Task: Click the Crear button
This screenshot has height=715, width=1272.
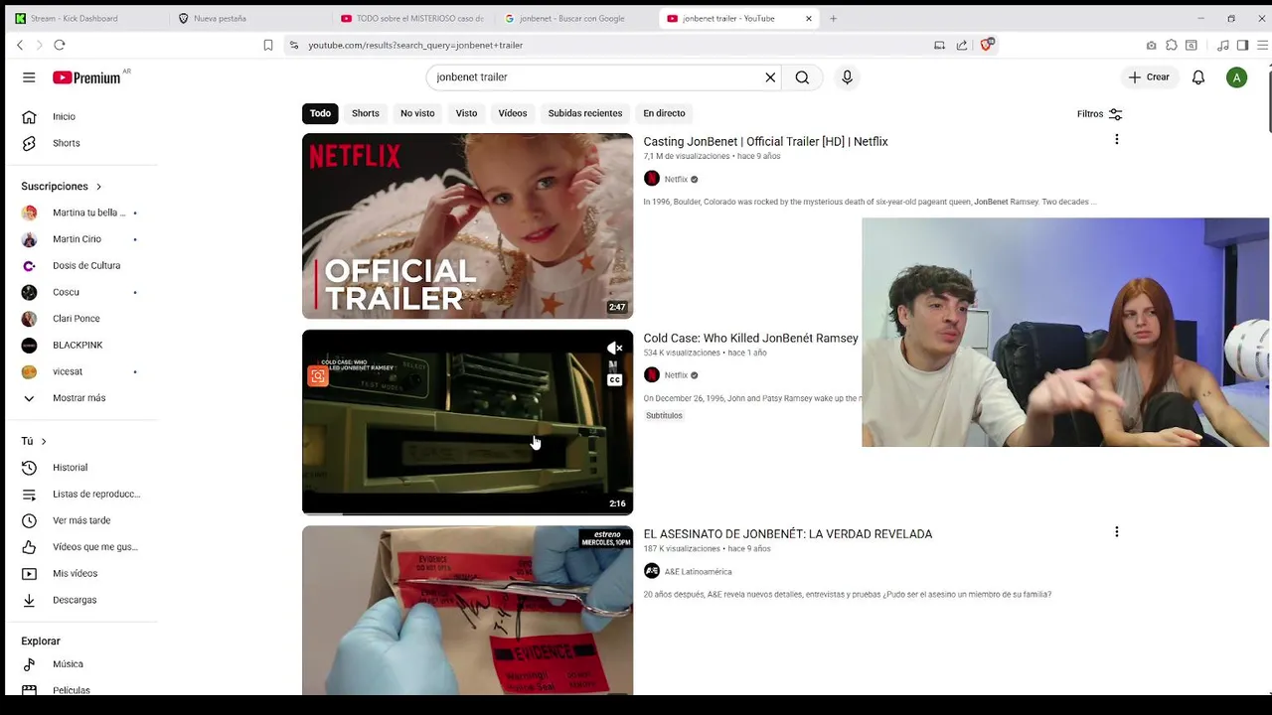Action: (1149, 77)
